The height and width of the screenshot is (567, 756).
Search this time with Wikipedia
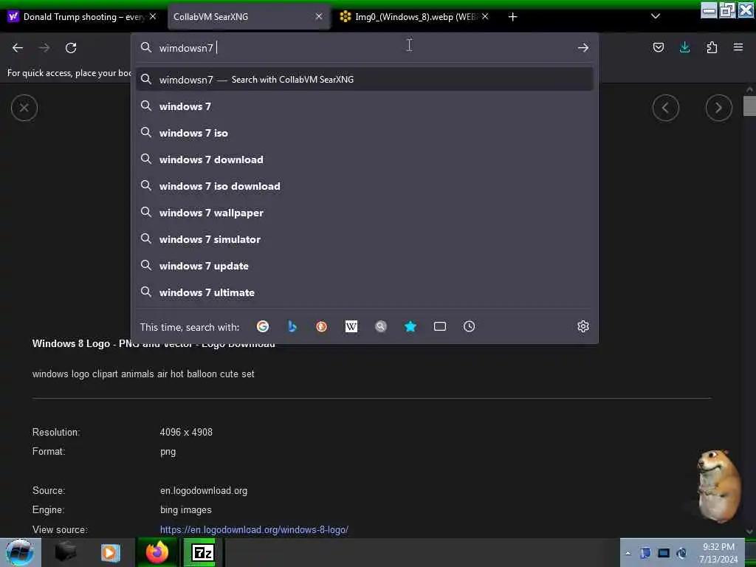(351, 326)
